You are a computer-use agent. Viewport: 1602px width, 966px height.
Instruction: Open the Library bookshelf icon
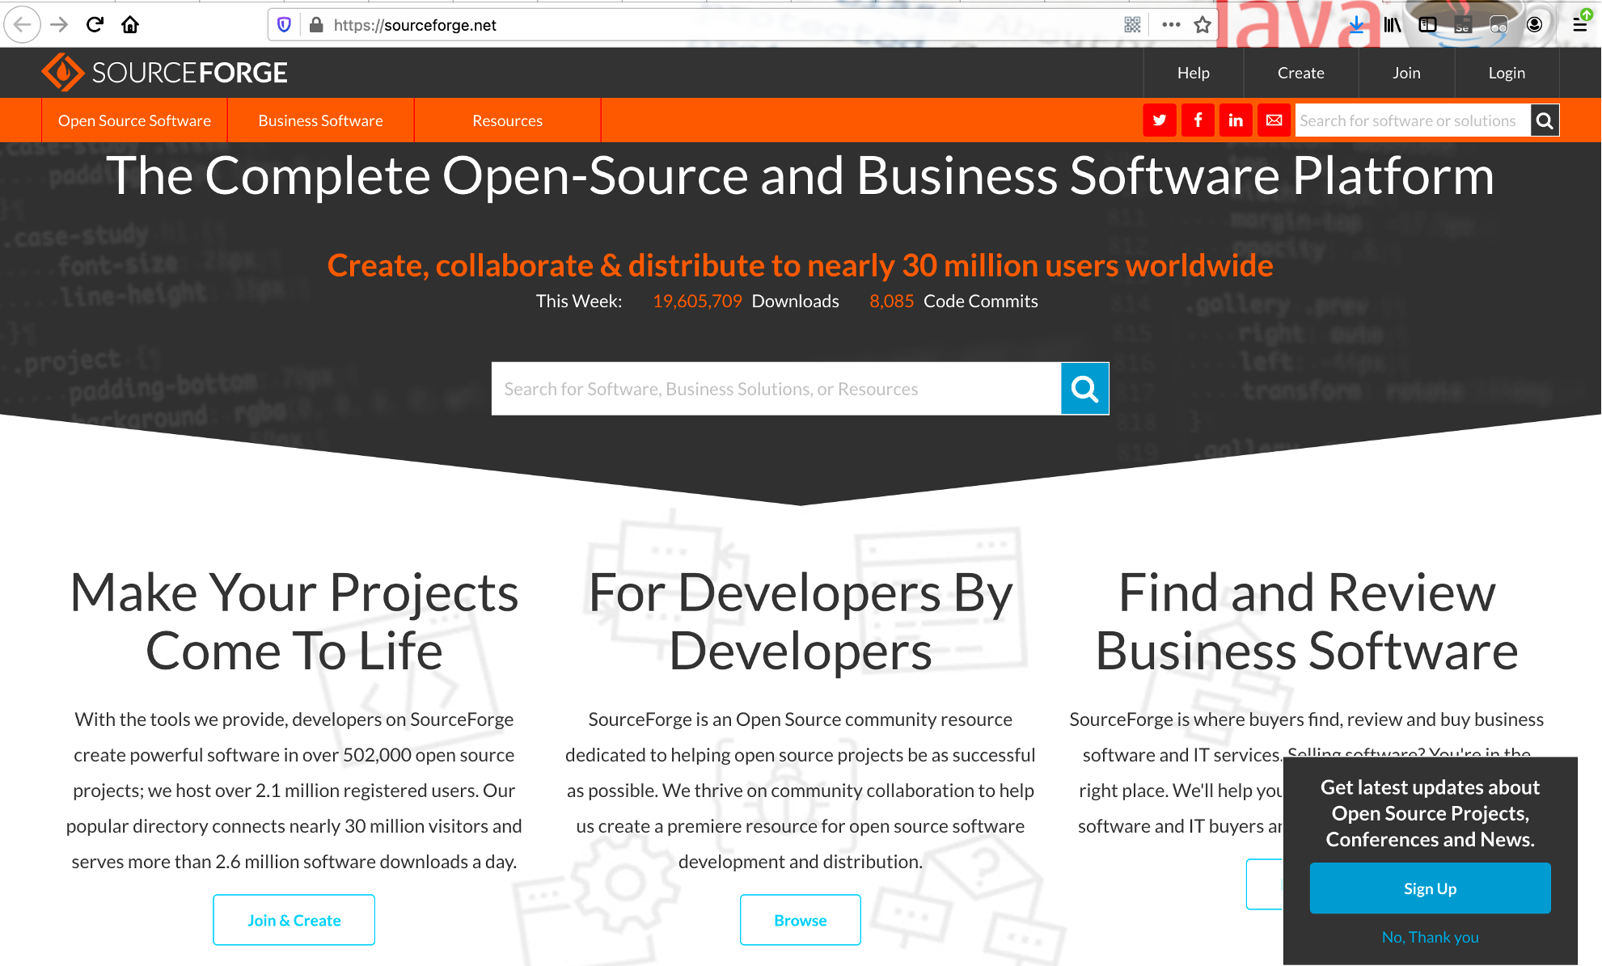(x=1392, y=25)
